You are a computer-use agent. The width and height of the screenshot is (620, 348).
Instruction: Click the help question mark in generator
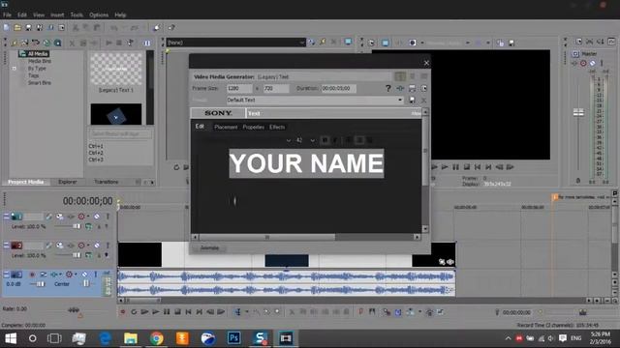tap(387, 88)
